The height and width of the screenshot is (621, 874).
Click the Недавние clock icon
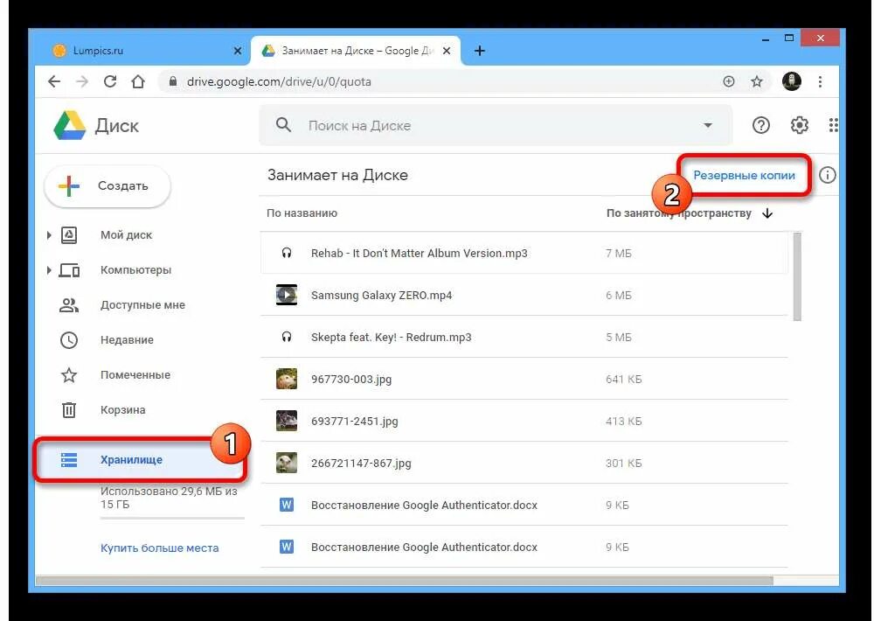coord(69,339)
